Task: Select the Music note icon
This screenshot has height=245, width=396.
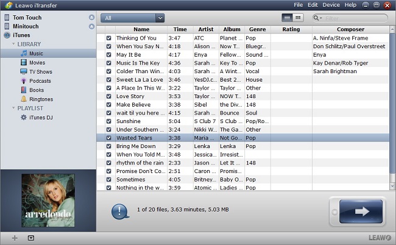Action: click(x=24, y=53)
